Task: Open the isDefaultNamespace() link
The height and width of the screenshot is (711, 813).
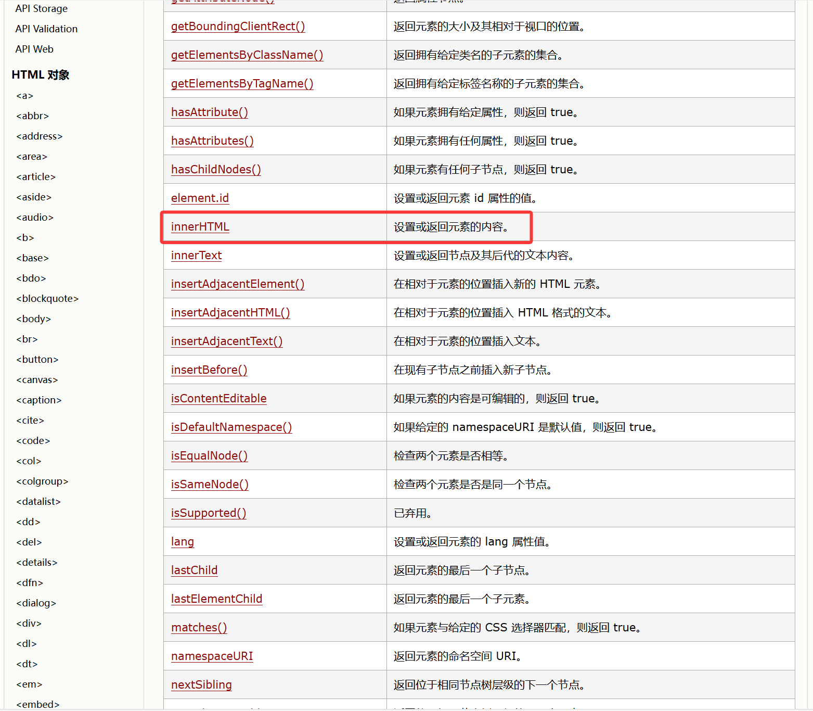Action: coord(231,427)
